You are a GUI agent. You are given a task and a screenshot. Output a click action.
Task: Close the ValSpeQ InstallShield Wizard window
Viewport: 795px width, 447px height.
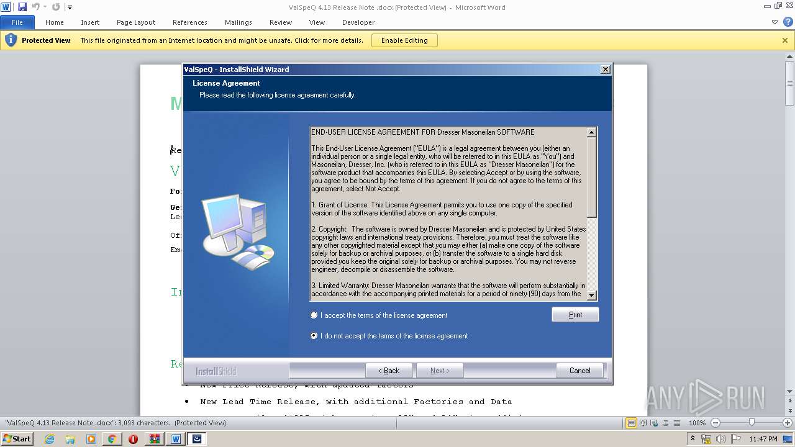point(606,70)
